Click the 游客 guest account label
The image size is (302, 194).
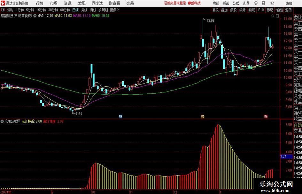tap(289, 3)
